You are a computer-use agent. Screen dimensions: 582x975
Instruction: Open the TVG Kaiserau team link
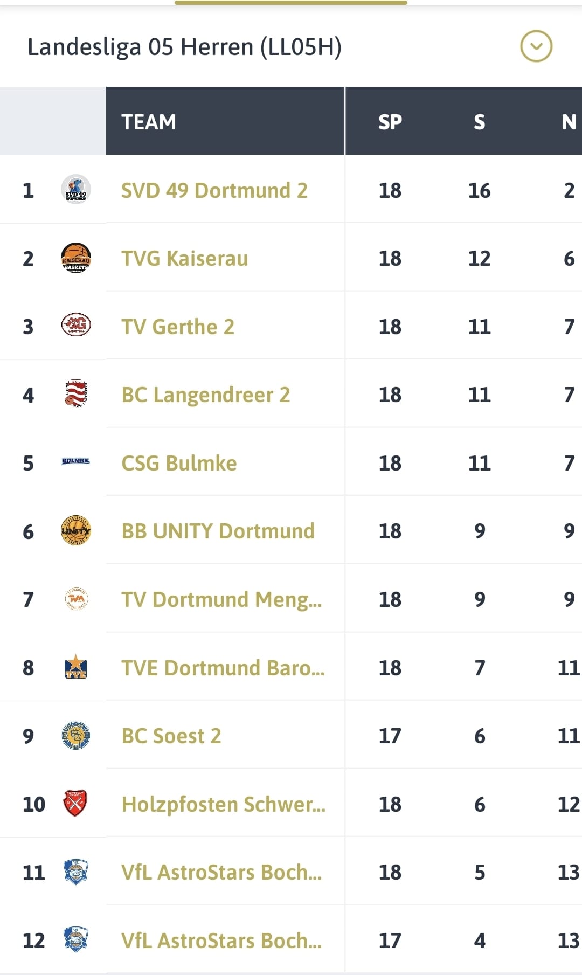[x=184, y=259]
